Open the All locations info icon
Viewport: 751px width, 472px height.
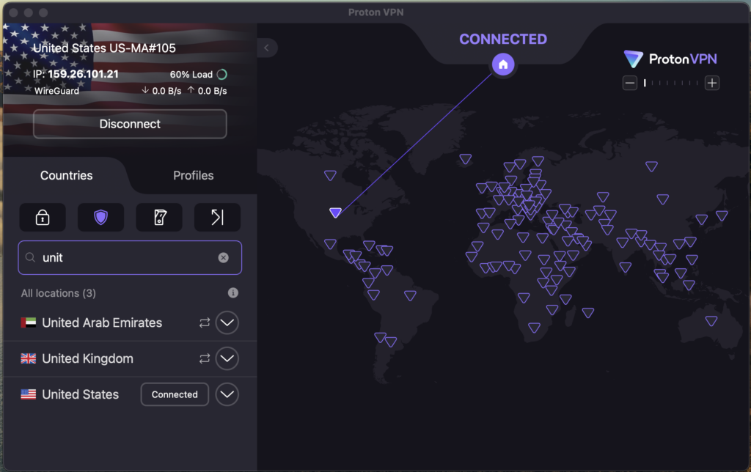tap(233, 293)
